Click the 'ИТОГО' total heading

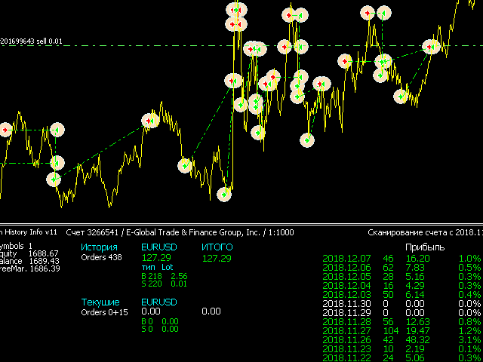[x=217, y=247]
